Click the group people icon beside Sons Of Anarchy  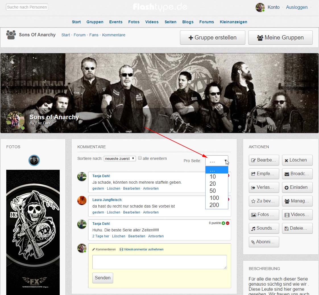(x=11, y=35)
